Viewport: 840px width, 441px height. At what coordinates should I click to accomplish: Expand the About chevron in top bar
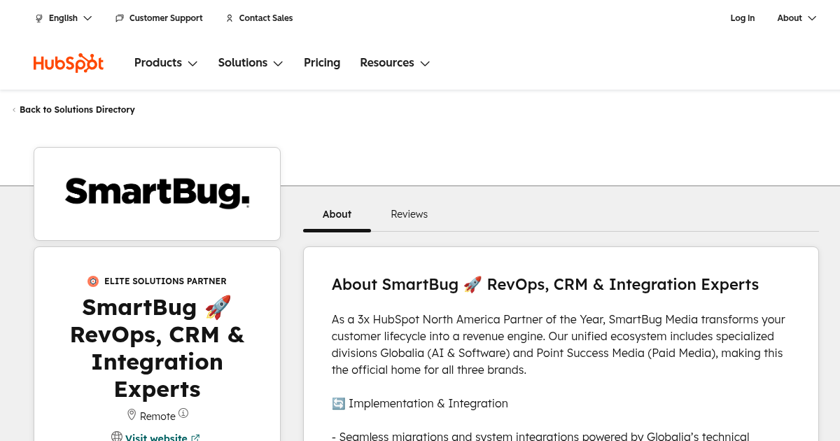[812, 18]
